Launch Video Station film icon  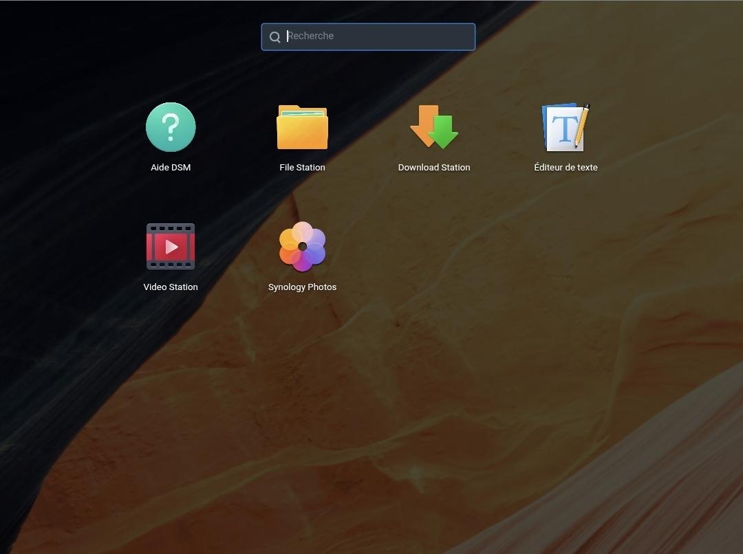tap(171, 246)
